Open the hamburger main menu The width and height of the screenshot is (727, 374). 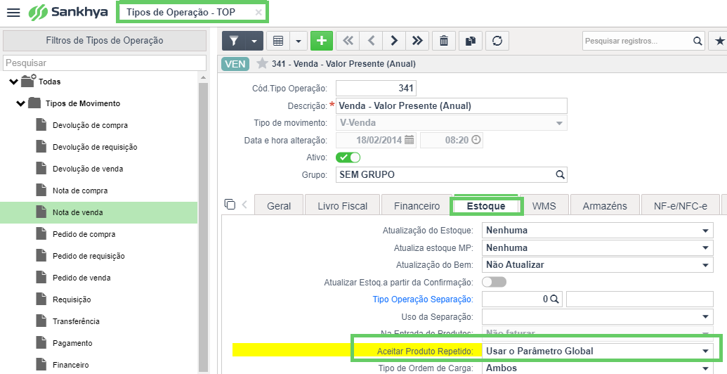click(x=13, y=13)
